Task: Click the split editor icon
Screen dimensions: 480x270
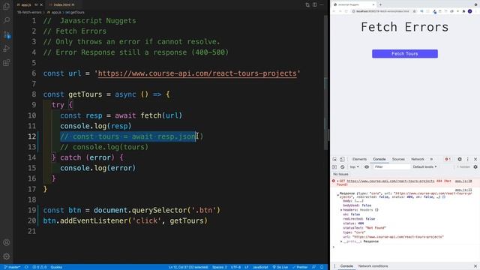Action: click(x=315, y=4)
